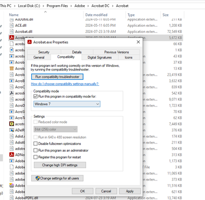The image size is (205, 200).
Task: Sort files by Date modified column header
Action: point(96,15)
